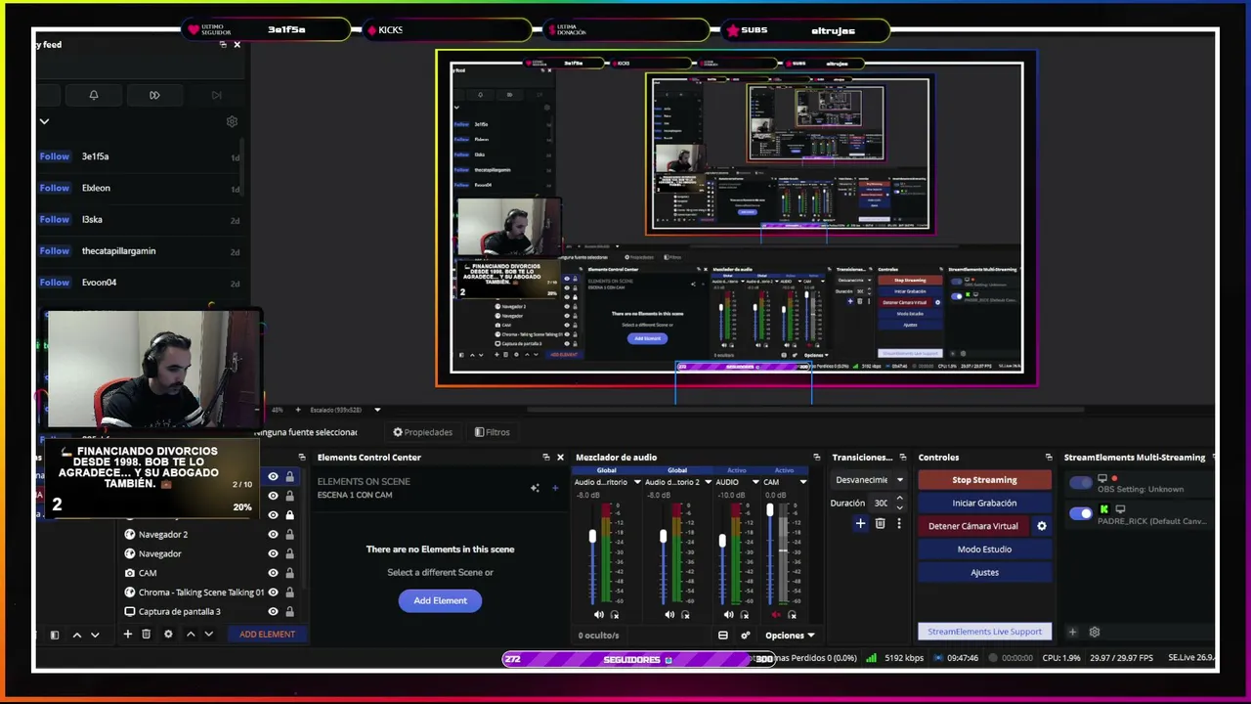Toggle monitoring on the AUDIO channel

coord(744,615)
